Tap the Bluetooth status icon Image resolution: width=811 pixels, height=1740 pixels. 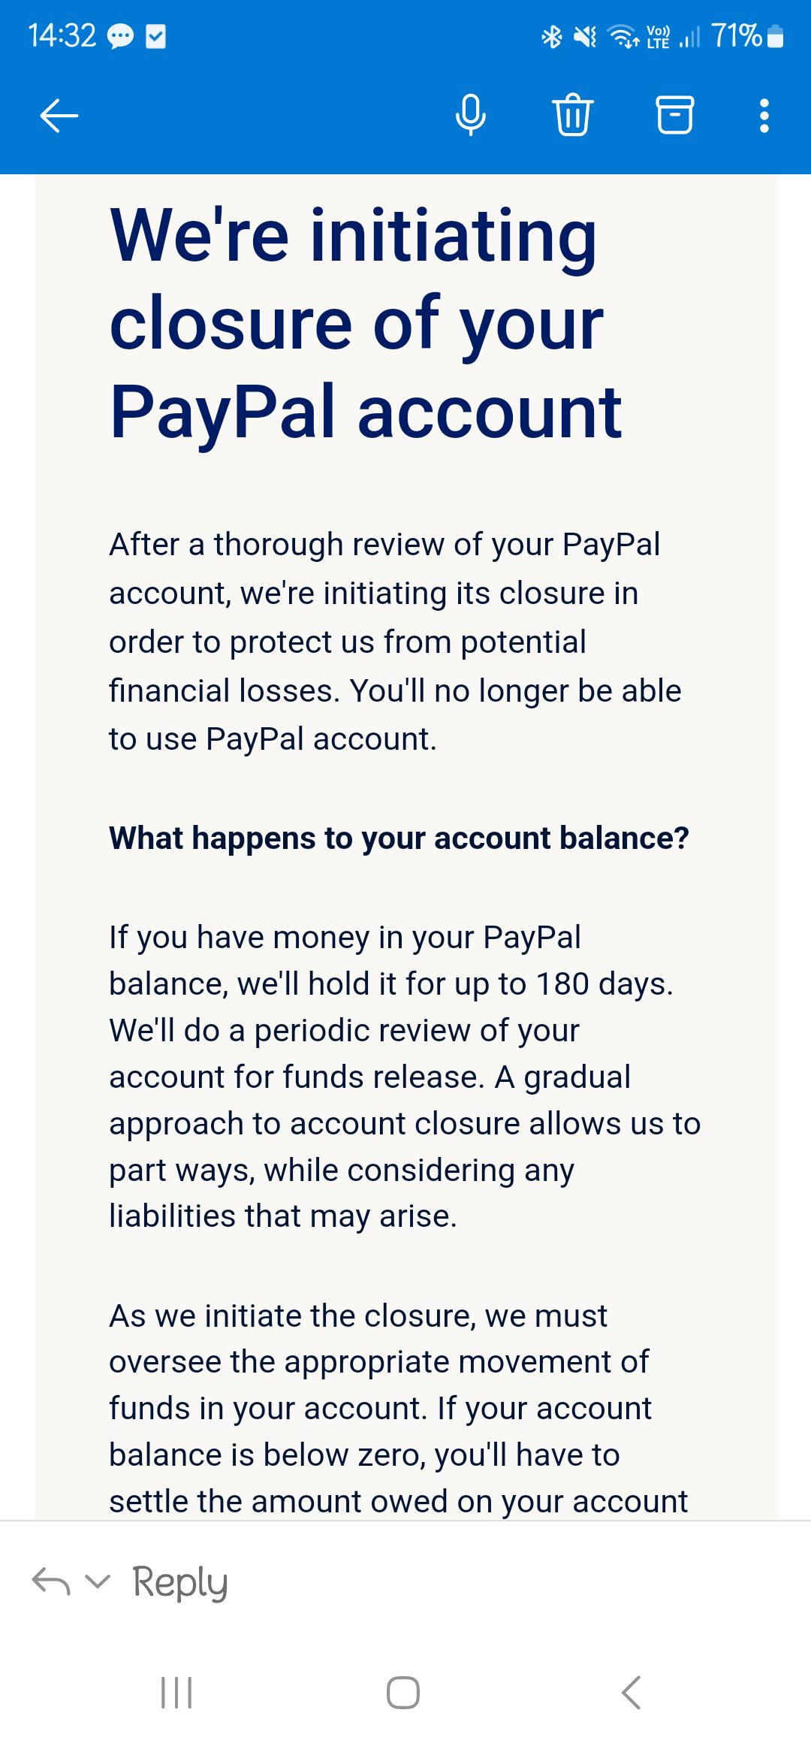click(550, 35)
